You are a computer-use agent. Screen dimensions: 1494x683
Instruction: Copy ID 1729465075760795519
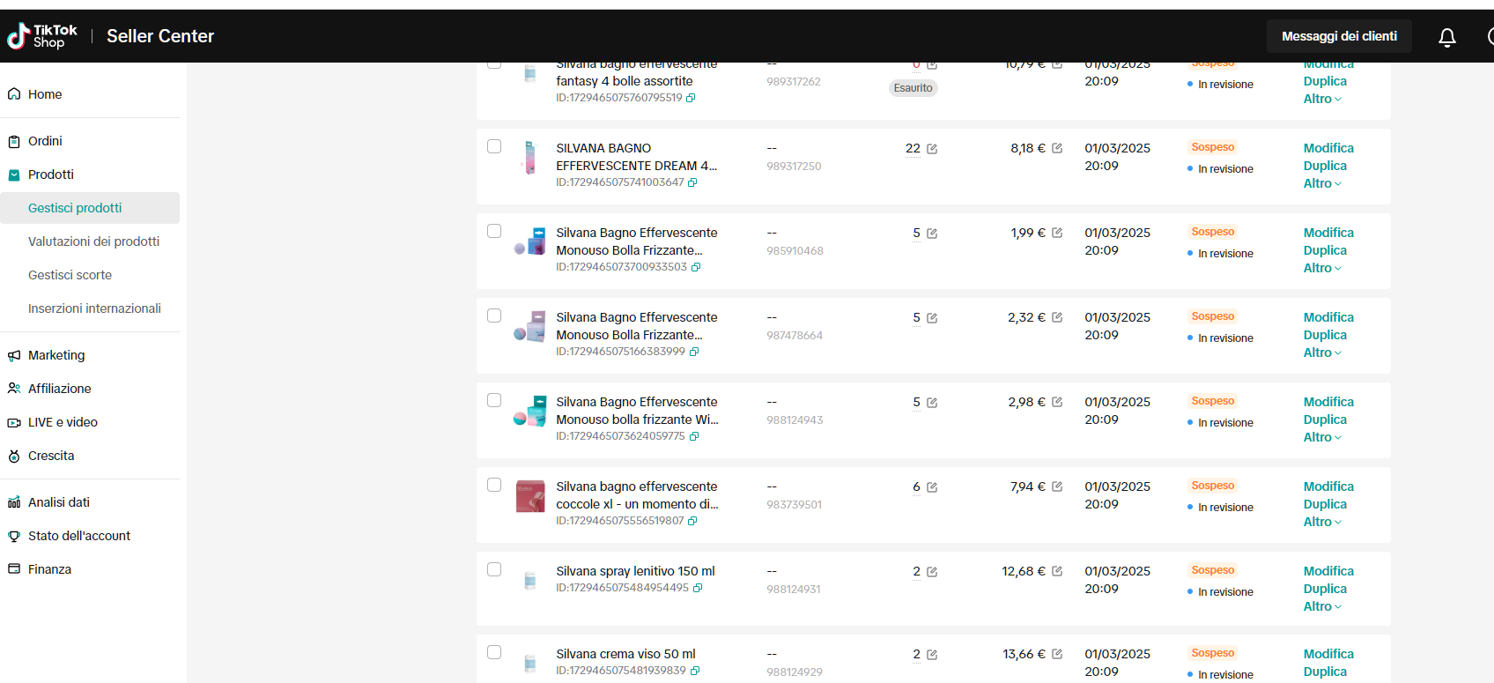click(x=691, y=98)
